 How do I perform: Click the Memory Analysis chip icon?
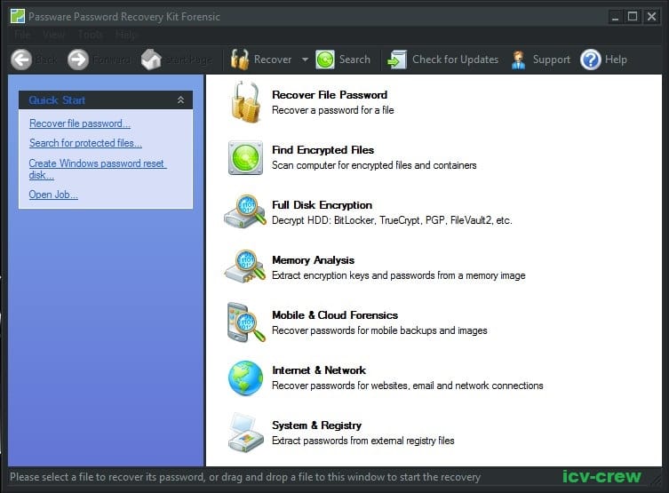(x=245, y=266)
